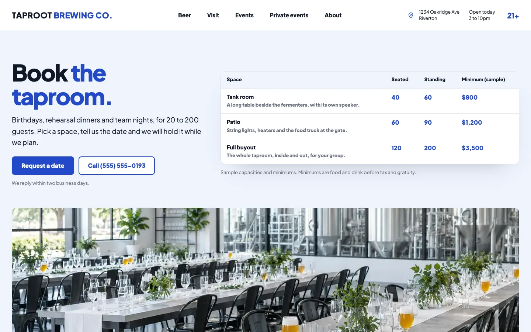Click the map pin location icon
Screen dimensions: 531x332
(x=411, y=15)
